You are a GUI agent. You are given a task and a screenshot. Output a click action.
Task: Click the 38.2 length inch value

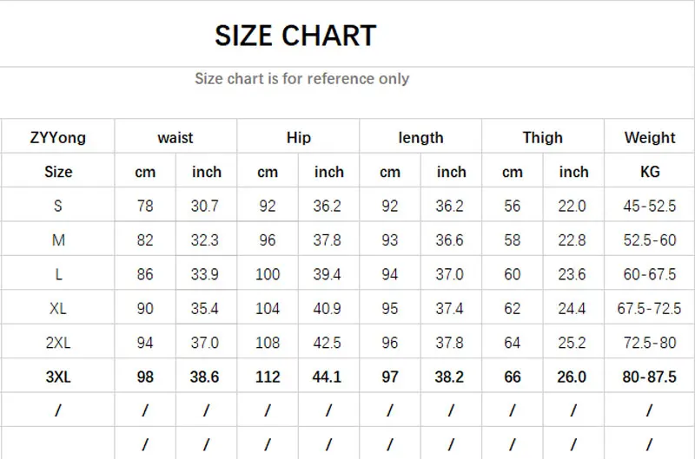(x=451, y=377)
